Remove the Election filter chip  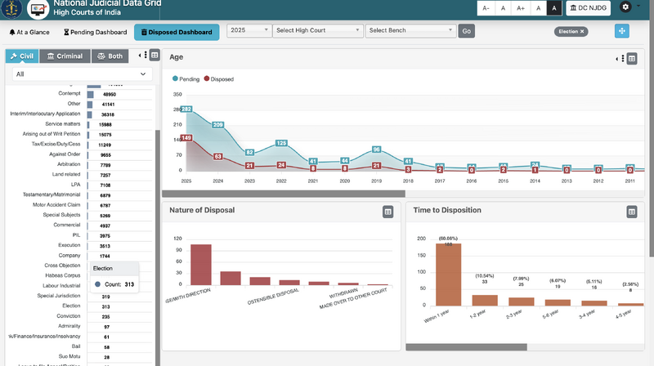pyautogui.click(x=583, y=31)
